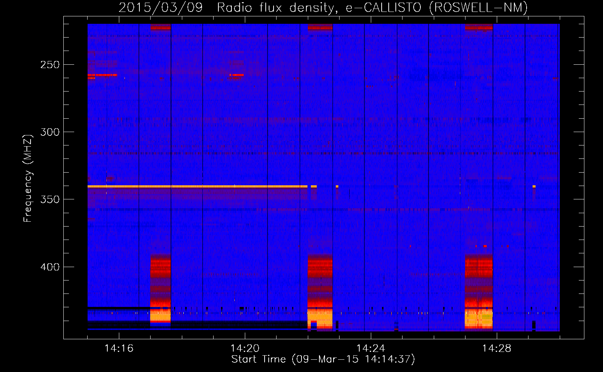The image size is (603, 372).
Task: Click the 'Frequency (MHZ)' axis label
Action: tap(28, 178)
